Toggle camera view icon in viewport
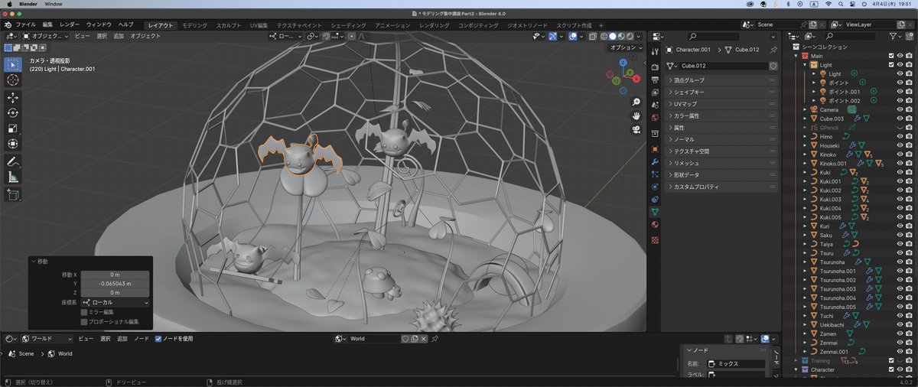The height and width of the screenshot is (387, 918). coord(636,129)
